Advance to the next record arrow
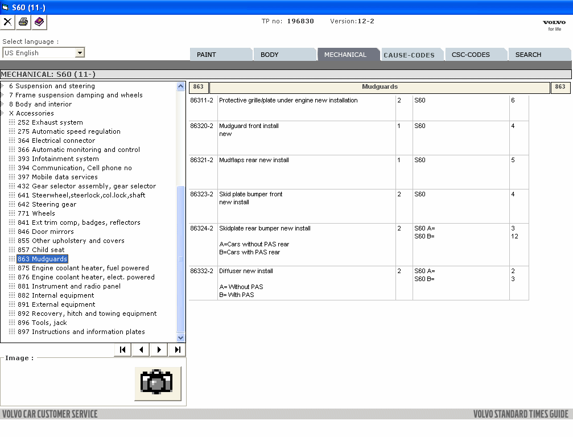 [x=159, y=349]
